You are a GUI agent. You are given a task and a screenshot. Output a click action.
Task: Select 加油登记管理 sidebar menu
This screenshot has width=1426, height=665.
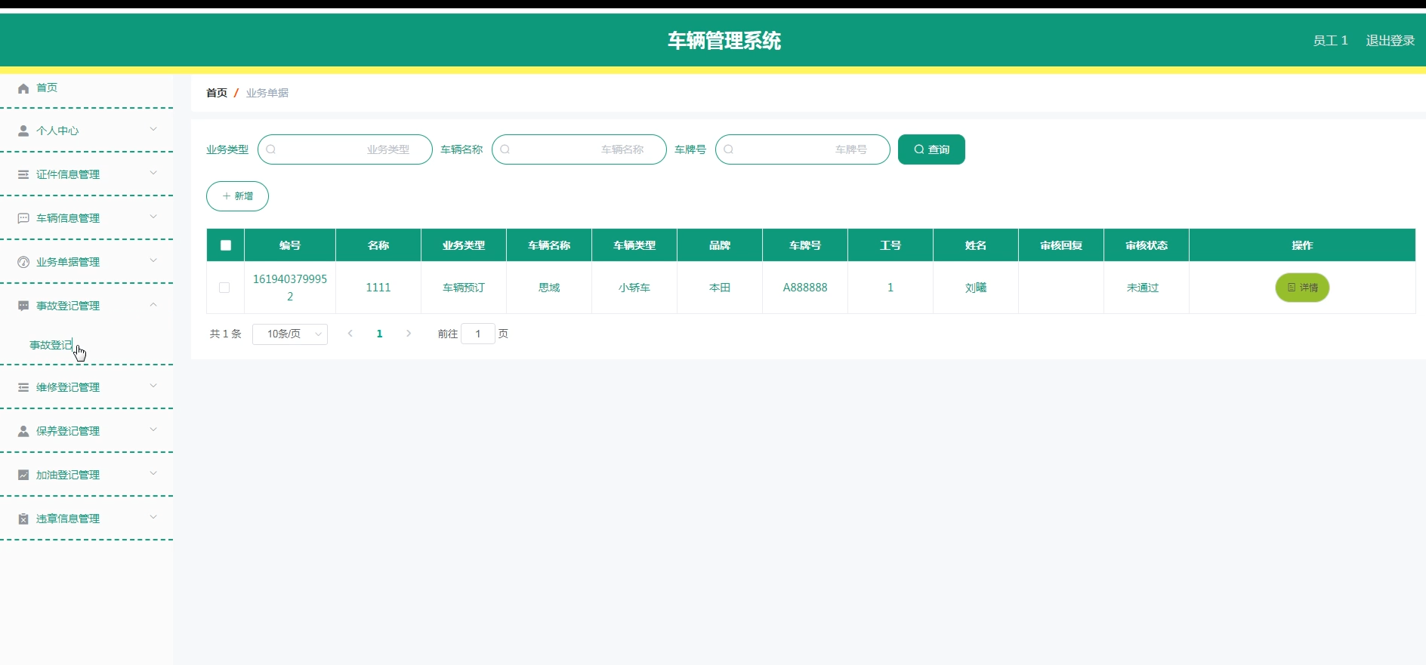[86, 475]
